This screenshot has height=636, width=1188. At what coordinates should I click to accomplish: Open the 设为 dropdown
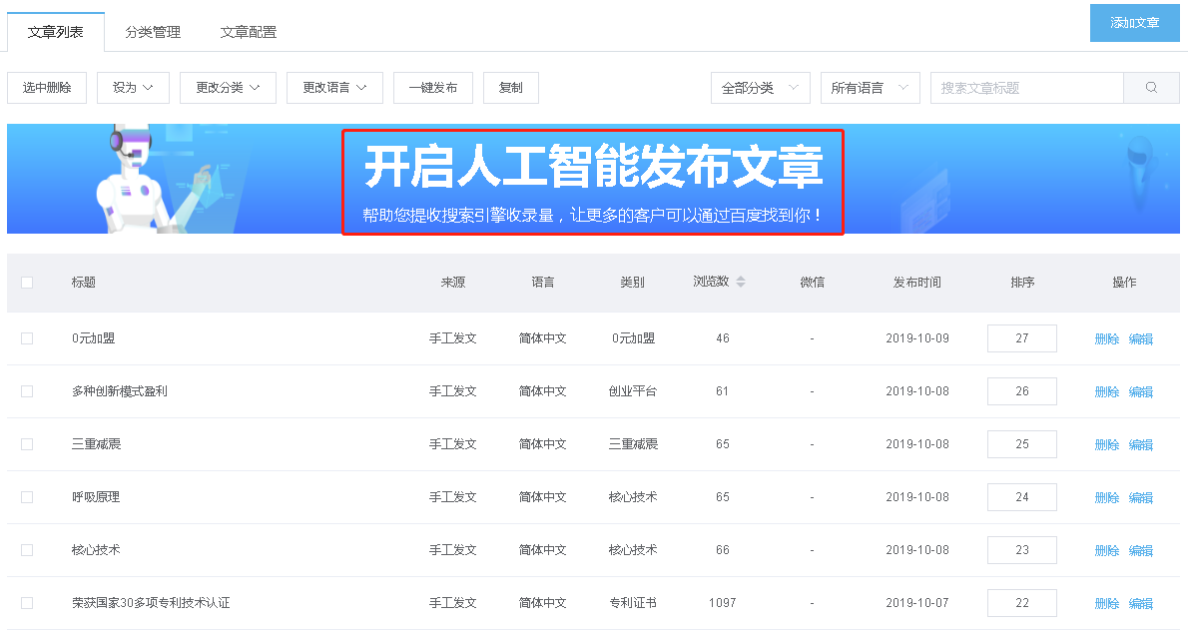tap(133, 88)
